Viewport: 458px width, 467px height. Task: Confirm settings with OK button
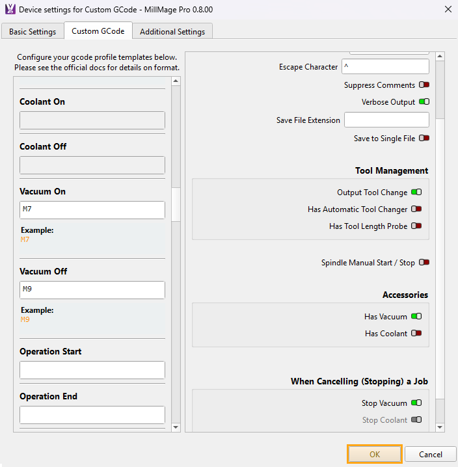(x=374, y=454)
